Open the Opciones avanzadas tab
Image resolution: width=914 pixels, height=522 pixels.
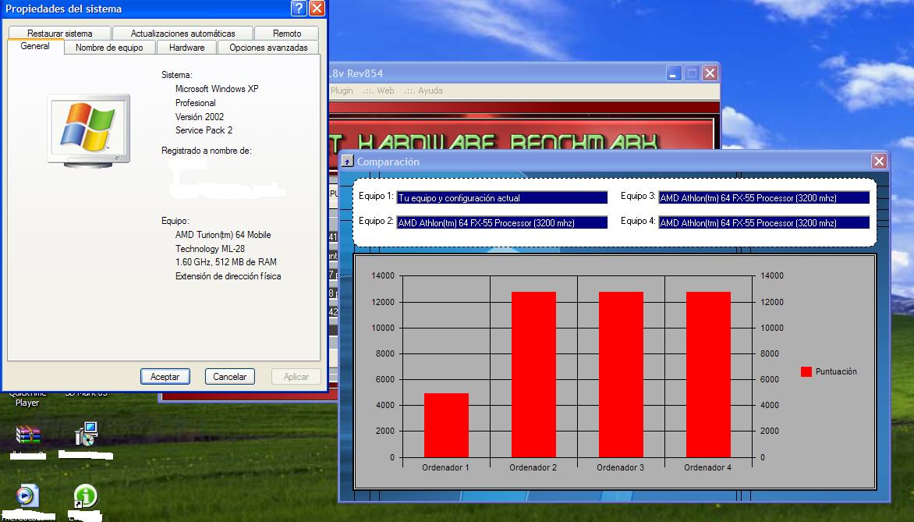[268, 48]
